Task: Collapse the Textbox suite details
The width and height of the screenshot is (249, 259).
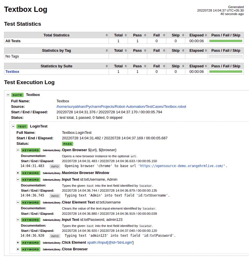Action: (x=8, y=95)
